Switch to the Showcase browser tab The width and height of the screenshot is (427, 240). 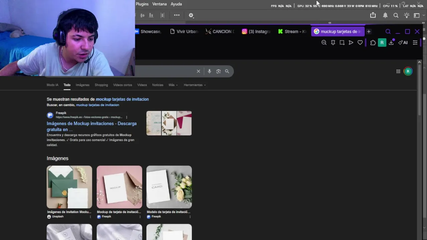coord(148,31)
